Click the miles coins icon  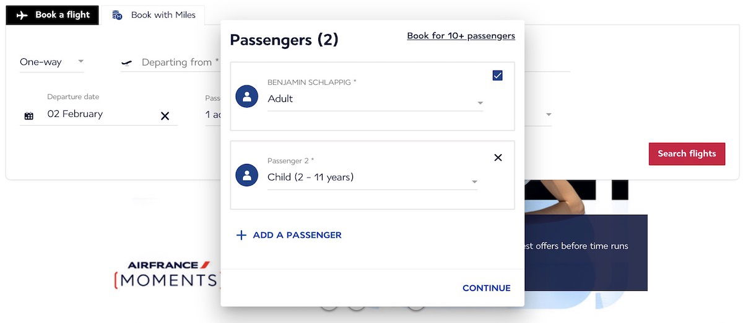coord(117,15)
